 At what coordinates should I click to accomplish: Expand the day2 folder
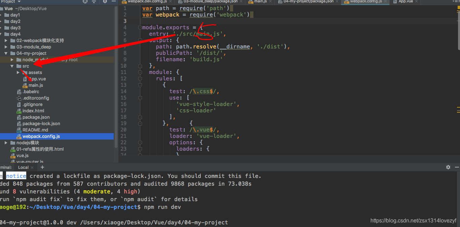[1, 22]
